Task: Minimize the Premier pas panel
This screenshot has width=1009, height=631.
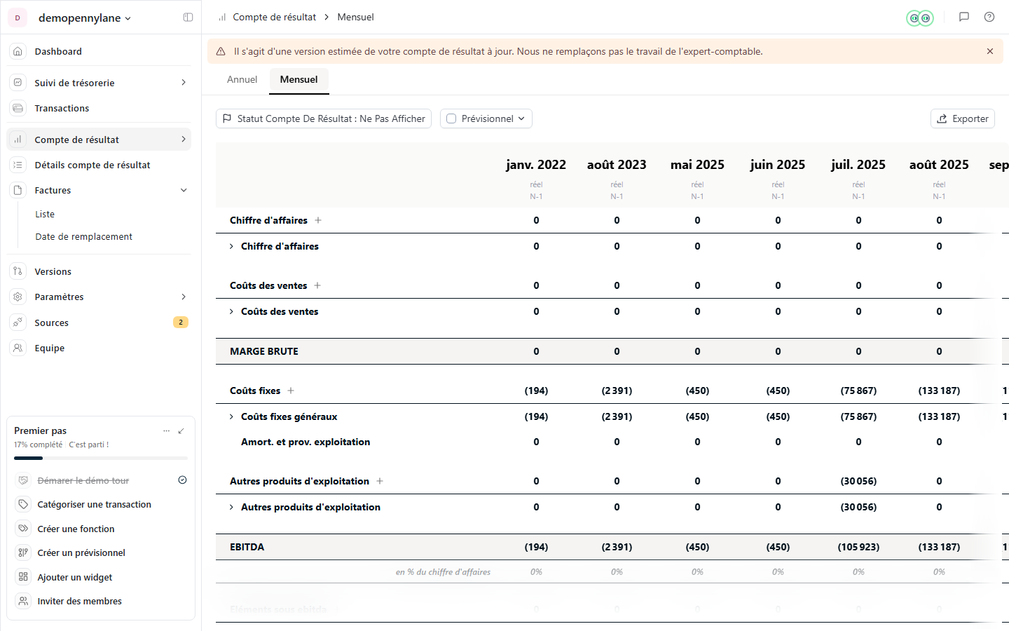Action: 181,430
